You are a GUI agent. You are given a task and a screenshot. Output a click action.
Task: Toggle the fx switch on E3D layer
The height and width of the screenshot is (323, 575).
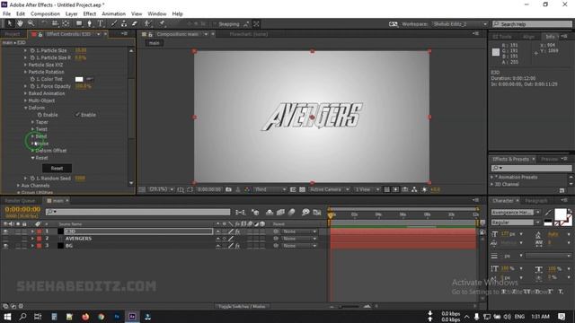coord(237,231)
